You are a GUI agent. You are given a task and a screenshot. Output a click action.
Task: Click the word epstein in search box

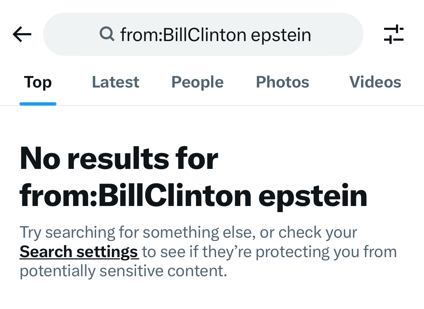coord(281,35)
